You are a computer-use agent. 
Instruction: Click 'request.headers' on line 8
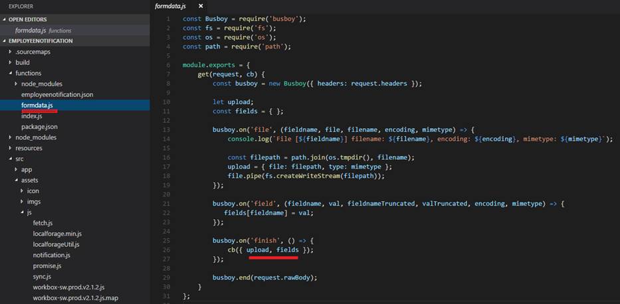click(x=379, y=84)
